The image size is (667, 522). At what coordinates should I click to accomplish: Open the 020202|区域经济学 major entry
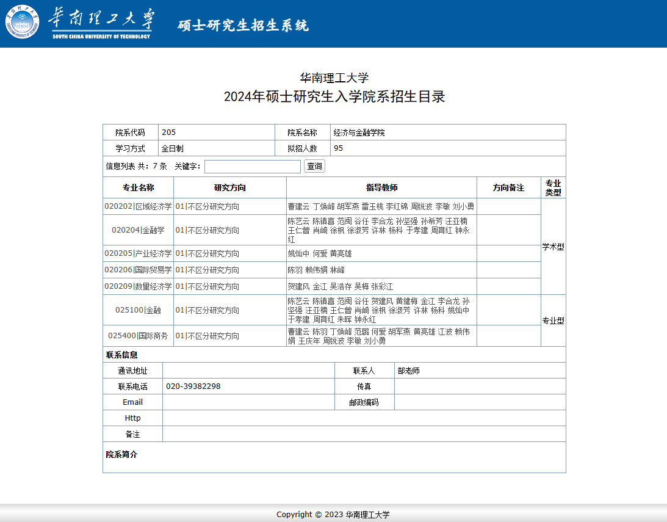139,206
